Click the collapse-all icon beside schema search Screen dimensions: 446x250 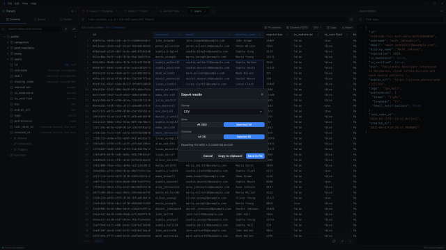[66, 29]
